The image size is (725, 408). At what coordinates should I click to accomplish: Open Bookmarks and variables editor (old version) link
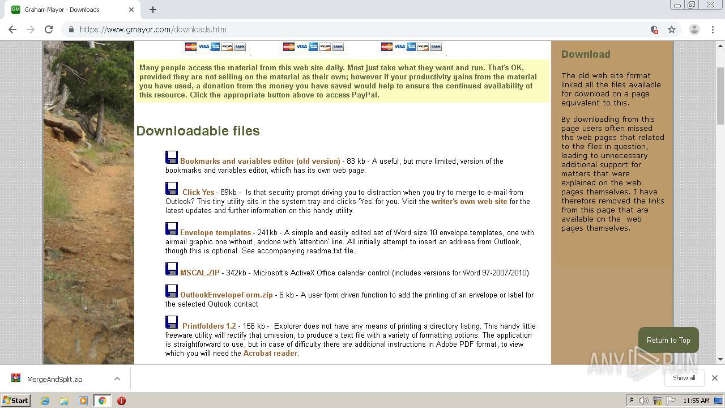(260, 161)
